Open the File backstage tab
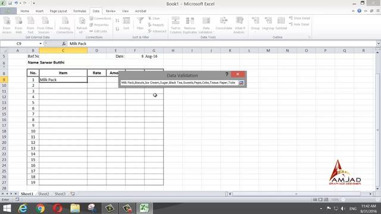Image resolution: width=381 pixels, height=214 pixels. (8, 11)
